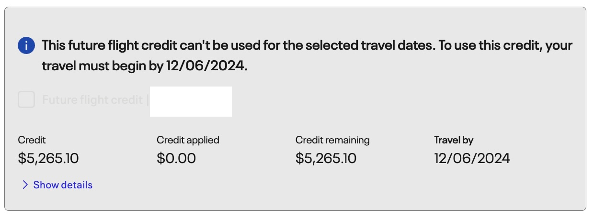Tick the Future flight credit checkbox
This screenshot has height=218, width=594.
[26, 100]
